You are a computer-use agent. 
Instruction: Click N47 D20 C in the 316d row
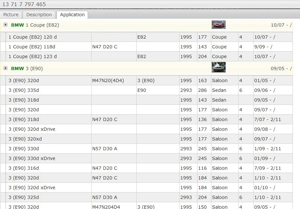105,168
